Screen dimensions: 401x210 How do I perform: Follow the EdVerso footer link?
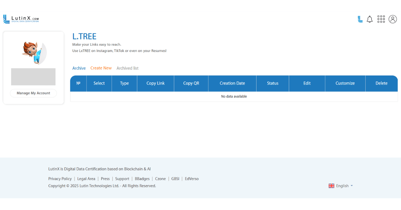tap(191, 179)
